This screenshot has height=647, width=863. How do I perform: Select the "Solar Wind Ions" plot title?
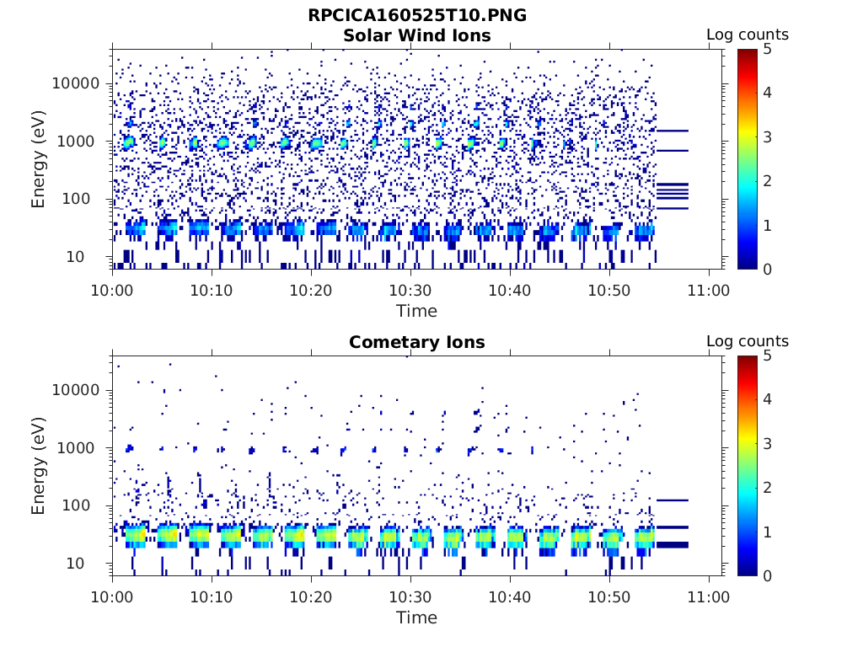click(416, 35)
